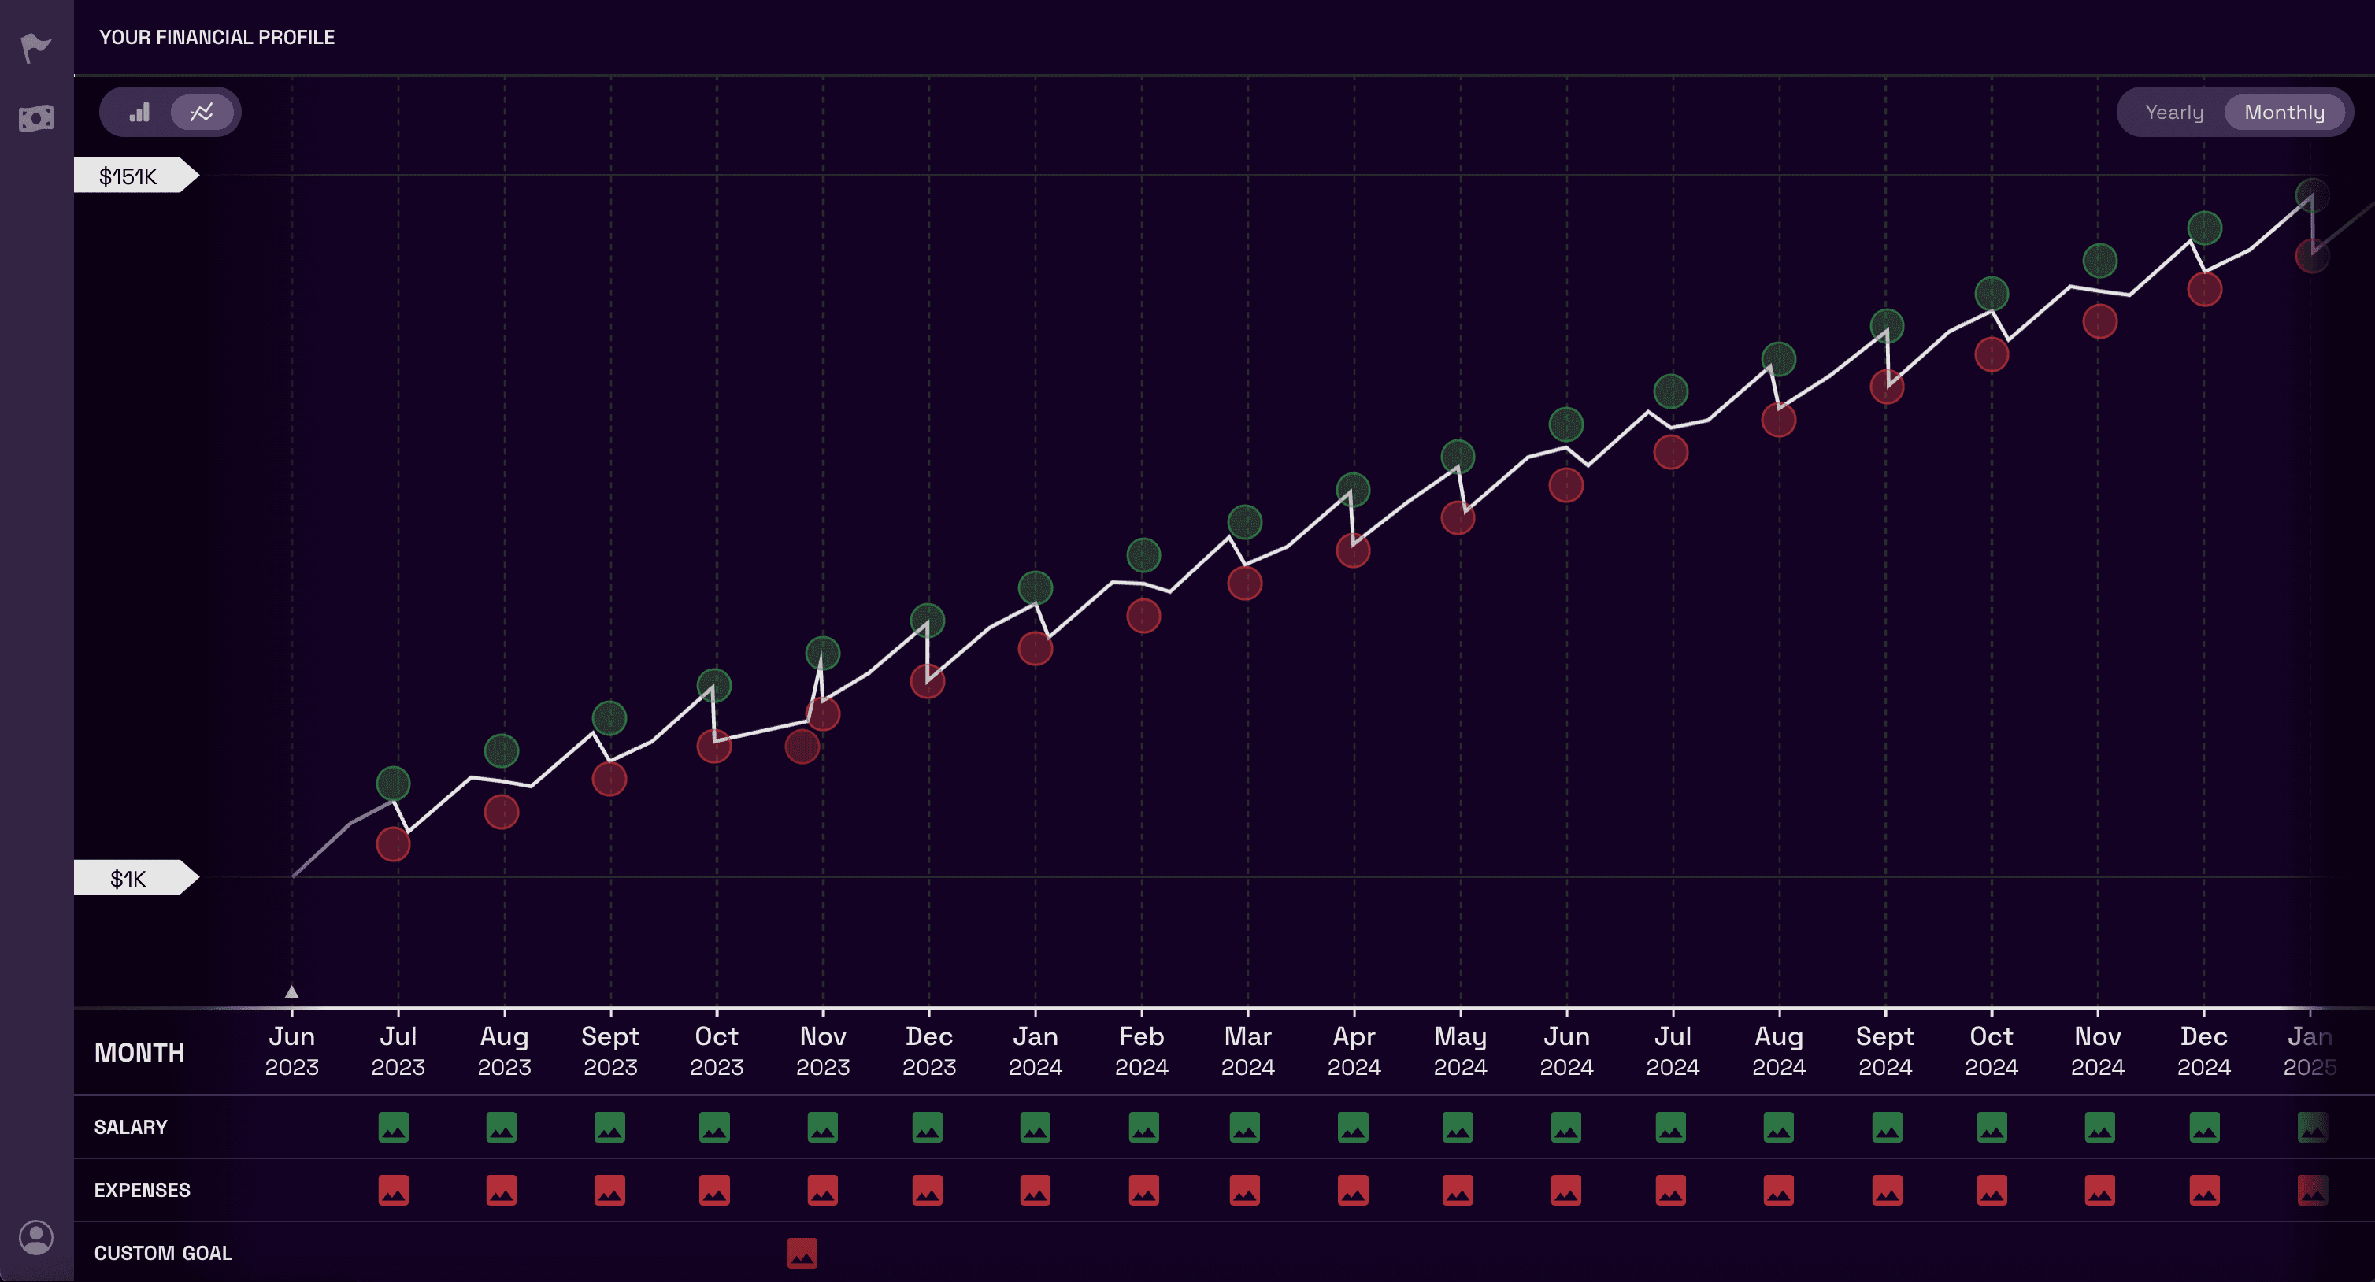The height and width of the screenshot is (1282, 2375).
Task: Click the CUSTOM GOAL row label
Action: [x=163, y=1253]
